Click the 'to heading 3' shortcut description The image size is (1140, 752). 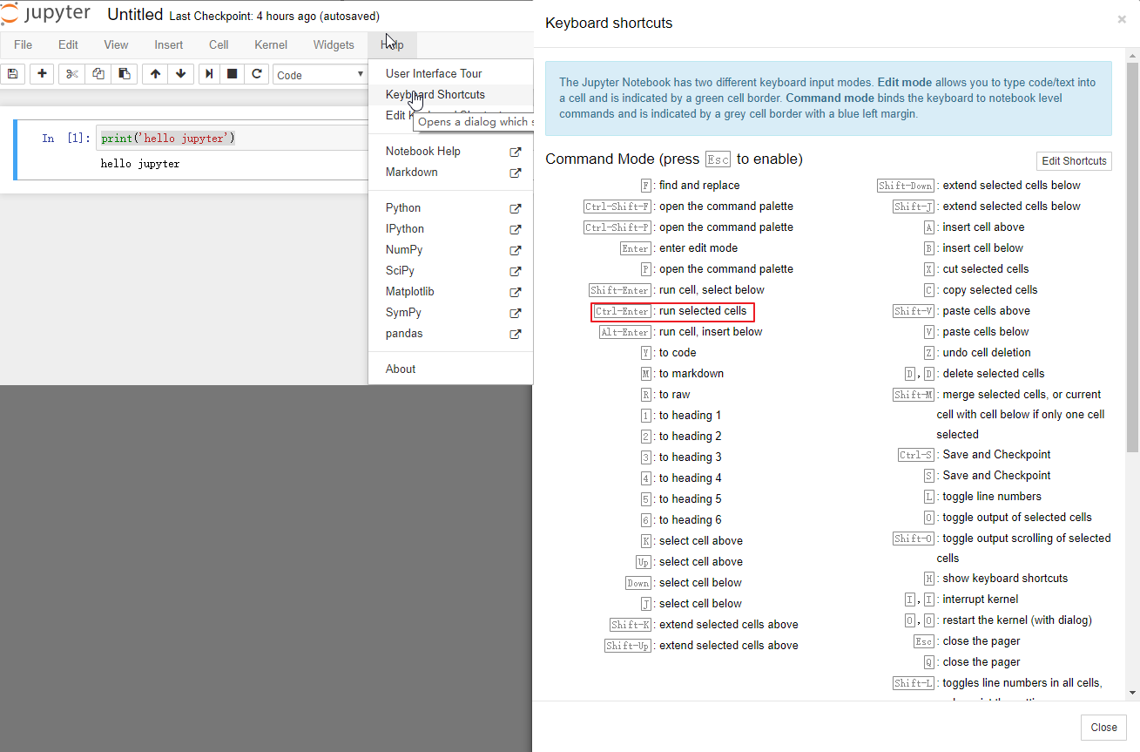(x=691, y=457)
